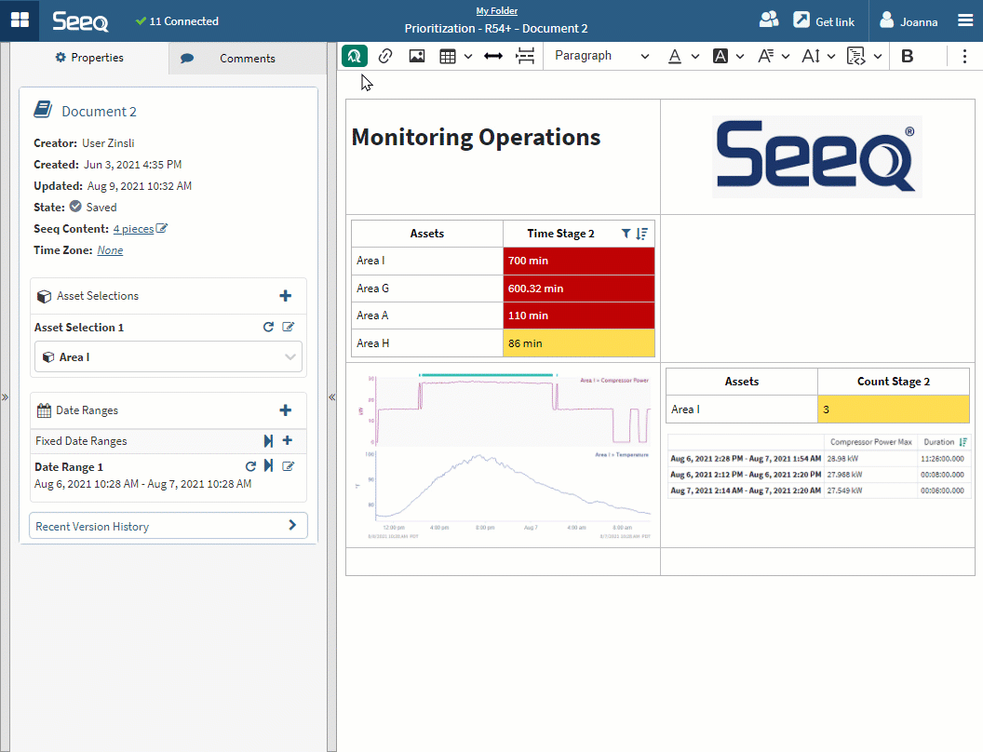983x752 pixels.
Task: Click the insert image toolbar icon
Action: tap(417, 56)
